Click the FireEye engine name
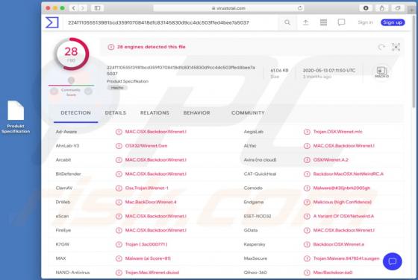 coord(63,230)
